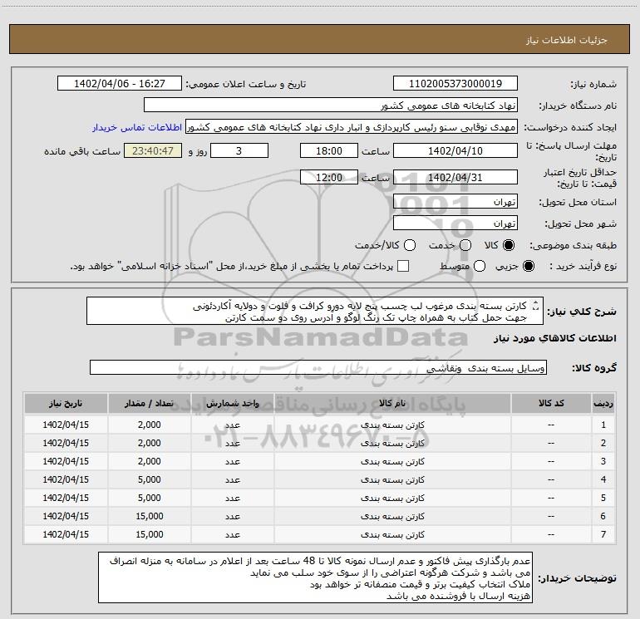Click the delivery province field تهران
Image resolution: width=640 pixels, height=619 pixels.
(455, 202)
